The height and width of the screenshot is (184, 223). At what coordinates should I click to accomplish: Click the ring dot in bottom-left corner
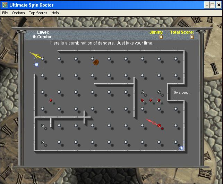pyautogui.click(x=42, y=142)
